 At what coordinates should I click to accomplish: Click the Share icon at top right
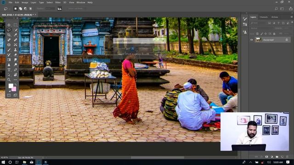coord(290,9)
